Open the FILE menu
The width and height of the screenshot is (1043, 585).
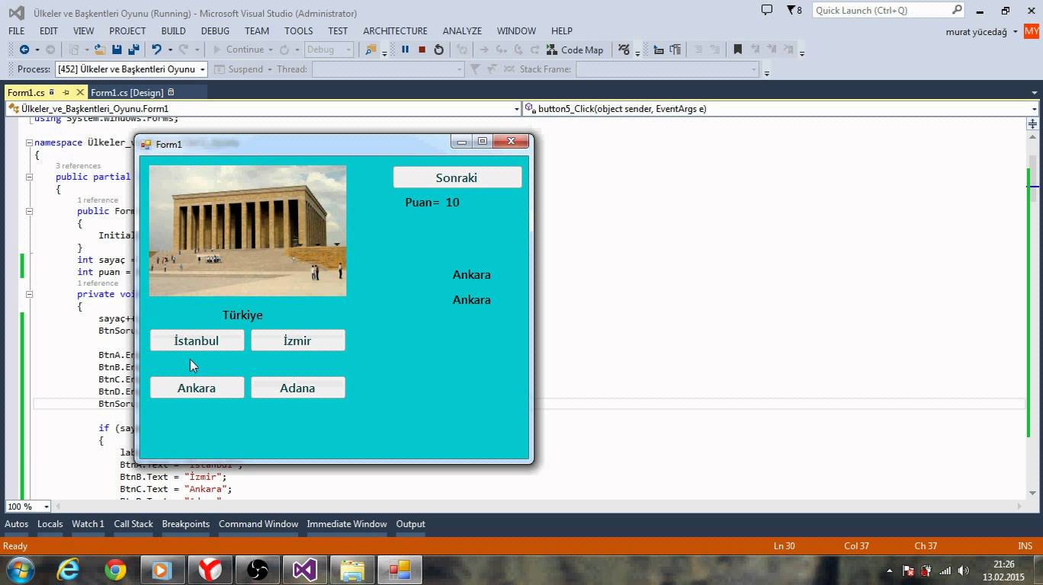[x=16, y=30]
